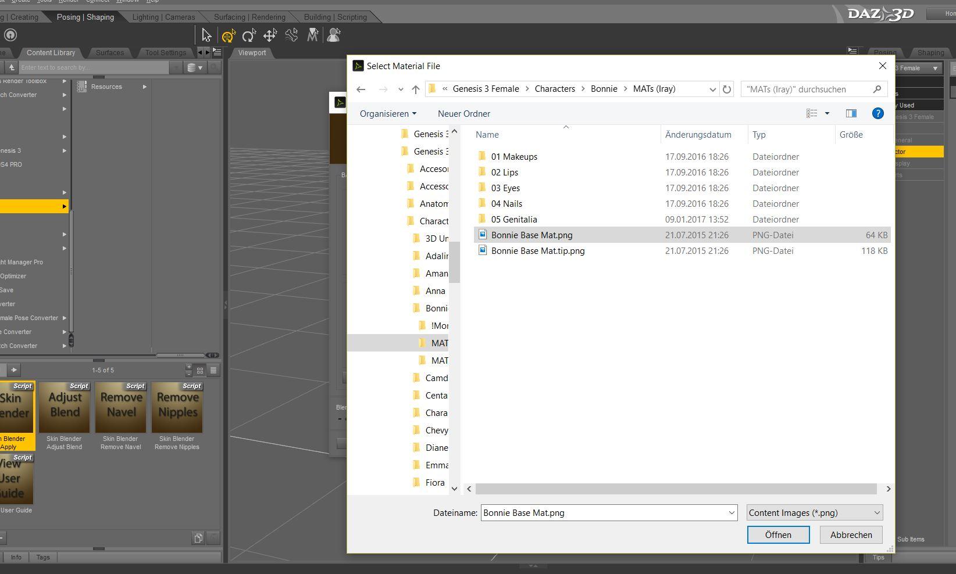This screenshot has width=956, height=574.
Task: Click the copy pages icon below results
Action: [x=198, y=538]
